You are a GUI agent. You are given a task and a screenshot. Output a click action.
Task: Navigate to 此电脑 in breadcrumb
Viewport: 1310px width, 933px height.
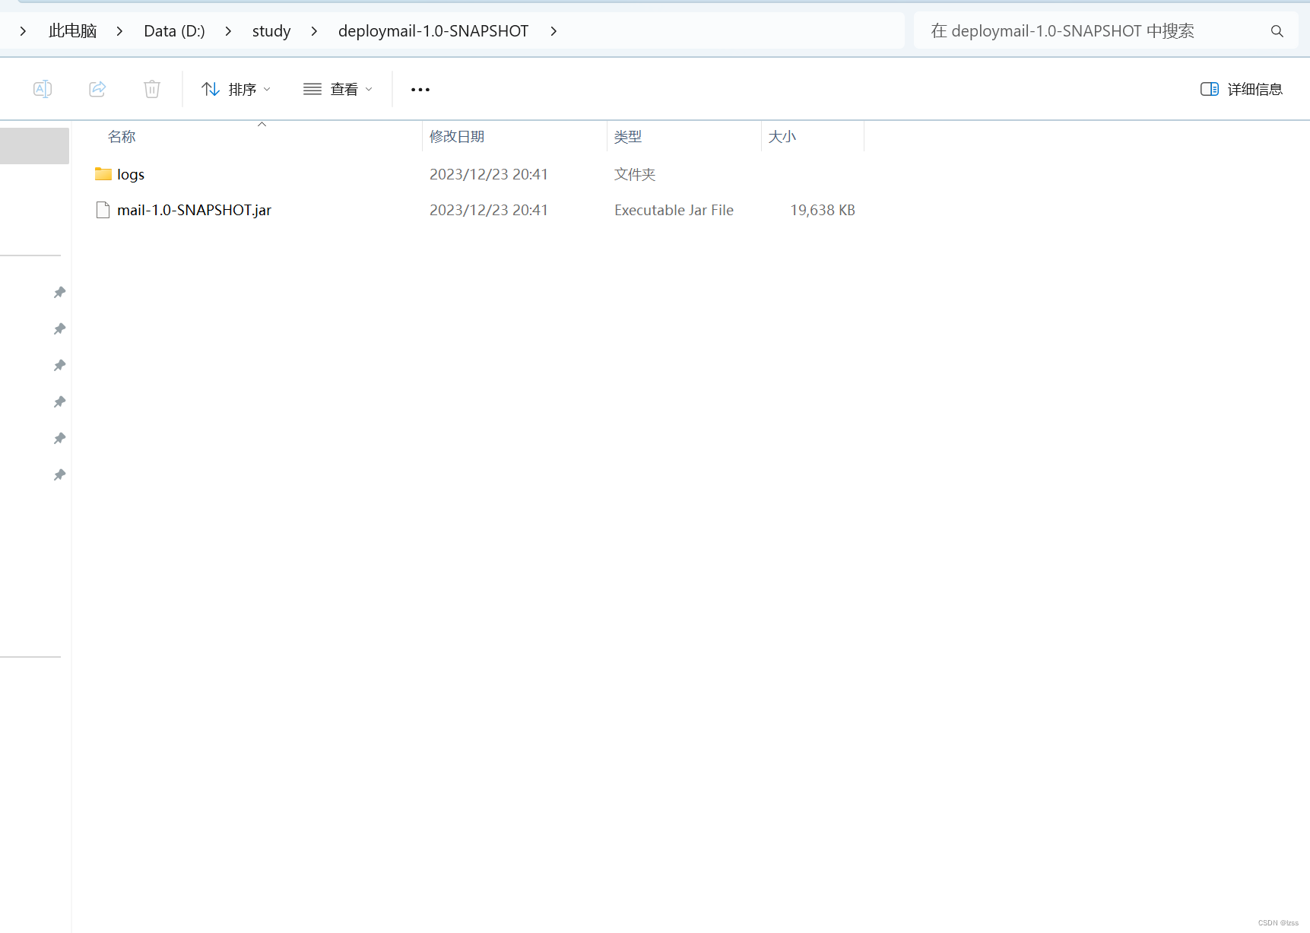(73, 31)
